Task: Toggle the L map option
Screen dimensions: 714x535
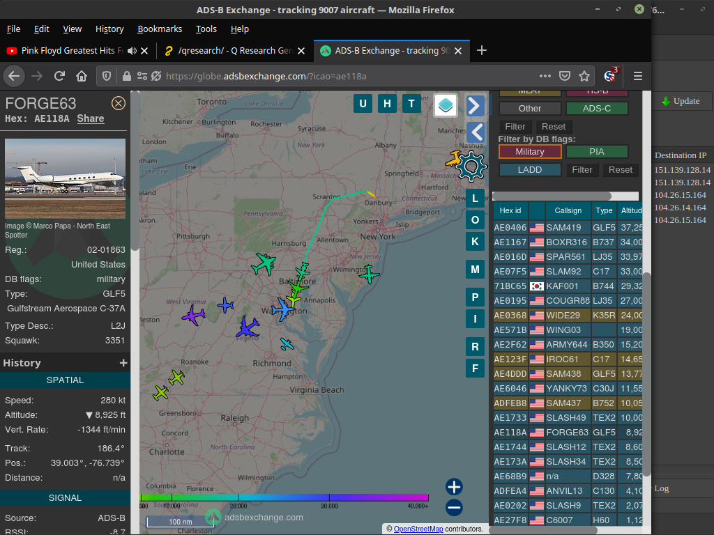Action: point(475,199)
